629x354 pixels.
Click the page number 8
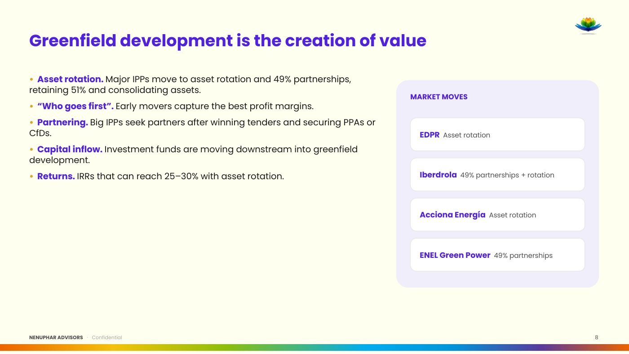pyautogui.click(x=596, y=337)
